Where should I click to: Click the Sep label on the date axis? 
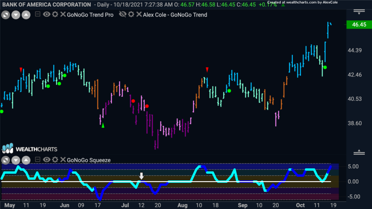[x=242, y=205]
